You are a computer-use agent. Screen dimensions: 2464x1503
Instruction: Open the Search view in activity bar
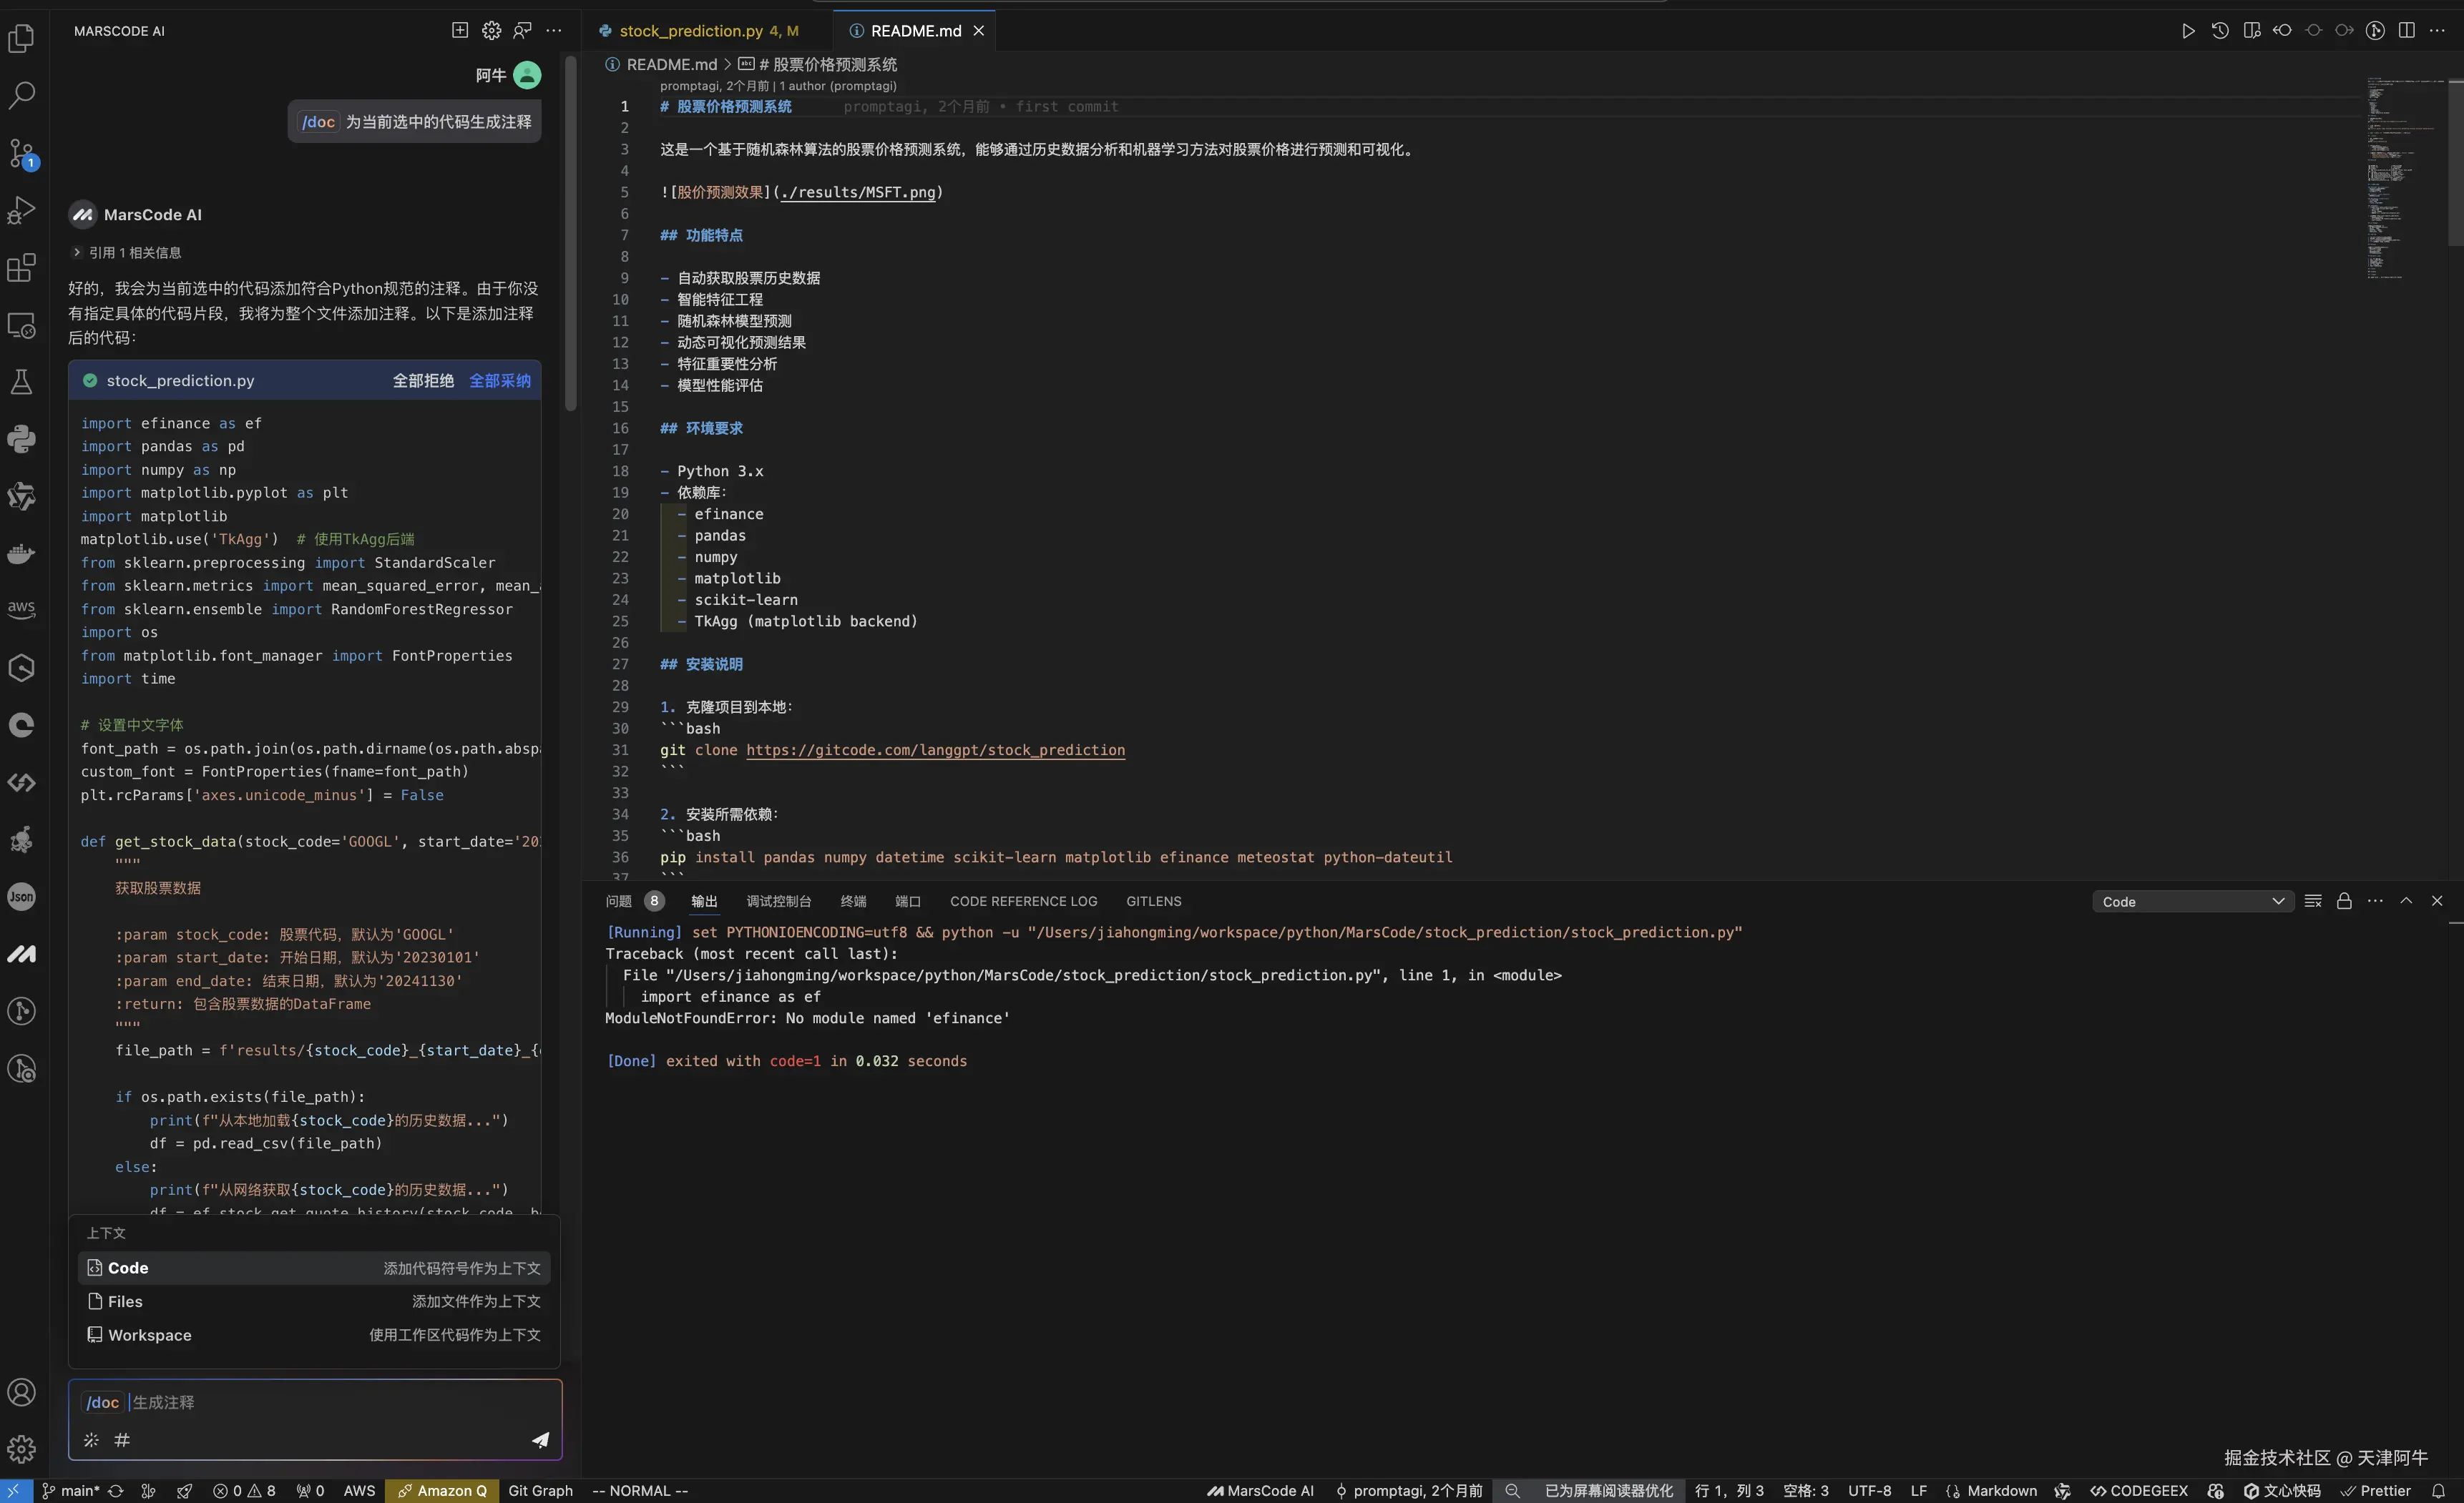(x=21, y=95)
